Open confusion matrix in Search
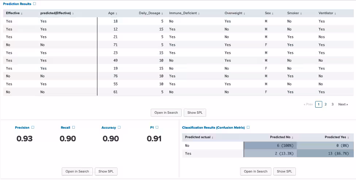Screen dimensions: 356x181 [255, 172]
